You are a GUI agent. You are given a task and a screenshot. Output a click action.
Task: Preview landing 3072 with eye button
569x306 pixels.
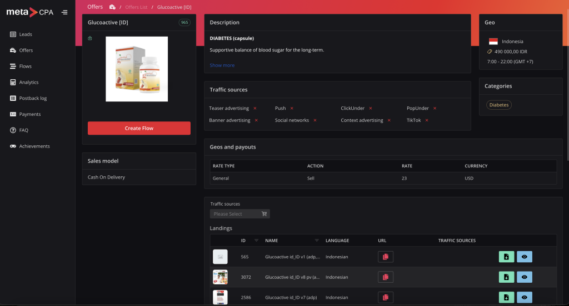525,277
